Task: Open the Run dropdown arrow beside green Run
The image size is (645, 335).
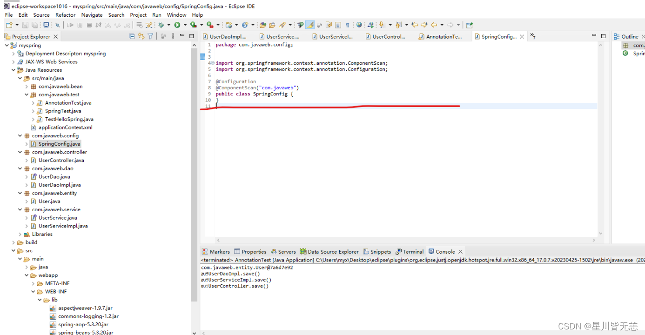Action: point(185,25)
